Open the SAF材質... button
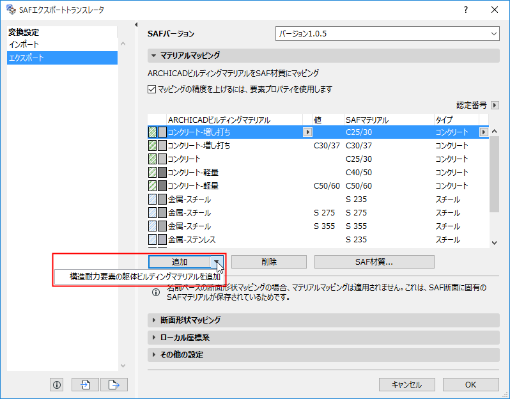Image resolution: width=510 pixels, height=399 pixels. click(x=374, y=262)
